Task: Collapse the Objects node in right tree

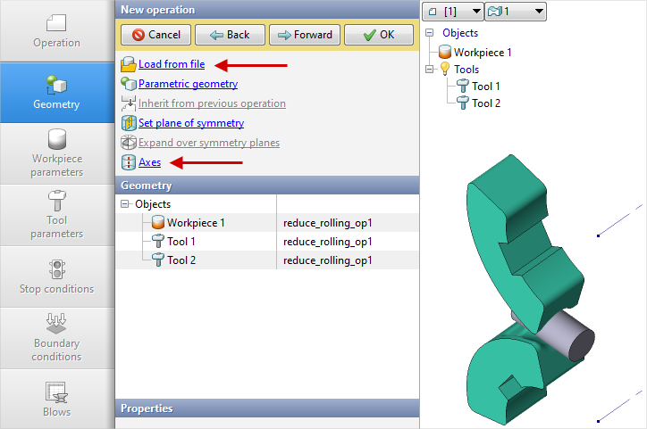Action: (x=430, y=34)
